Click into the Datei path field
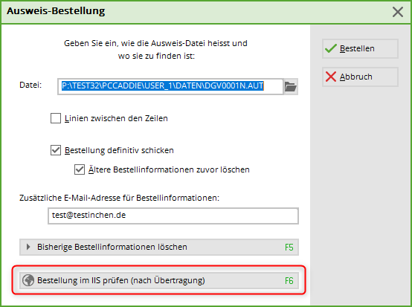 click(x=170, y=86)
